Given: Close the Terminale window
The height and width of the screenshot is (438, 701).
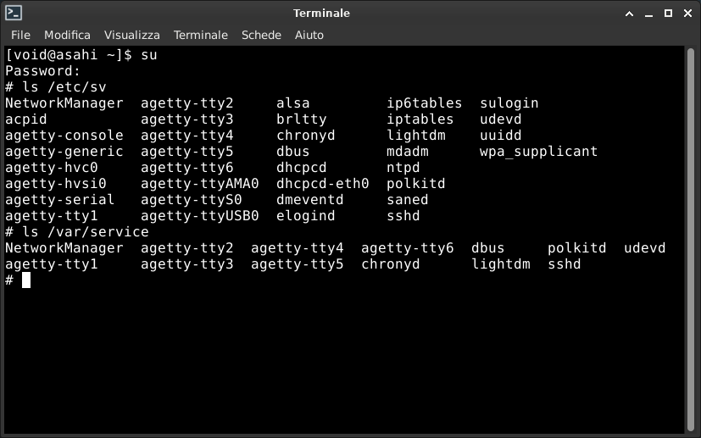Looking at the screenshot, I should [688, 14].
